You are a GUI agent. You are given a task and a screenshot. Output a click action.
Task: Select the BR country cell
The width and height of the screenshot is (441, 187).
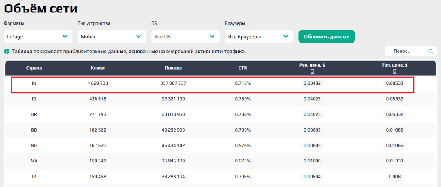click(34, 114)
